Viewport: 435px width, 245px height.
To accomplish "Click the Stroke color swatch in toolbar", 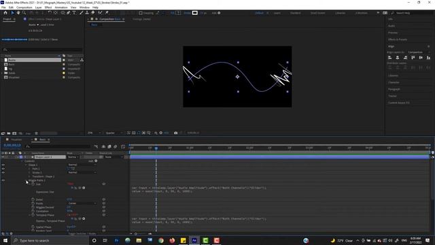I will tap(195, 13).
